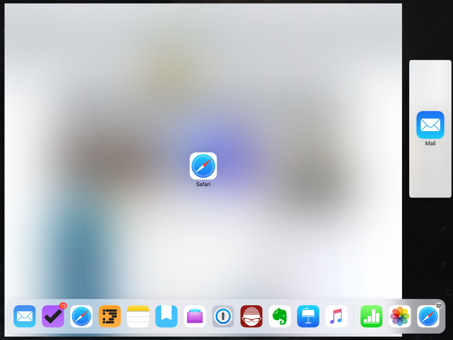Open Mail from the dock

click(25, 316)
